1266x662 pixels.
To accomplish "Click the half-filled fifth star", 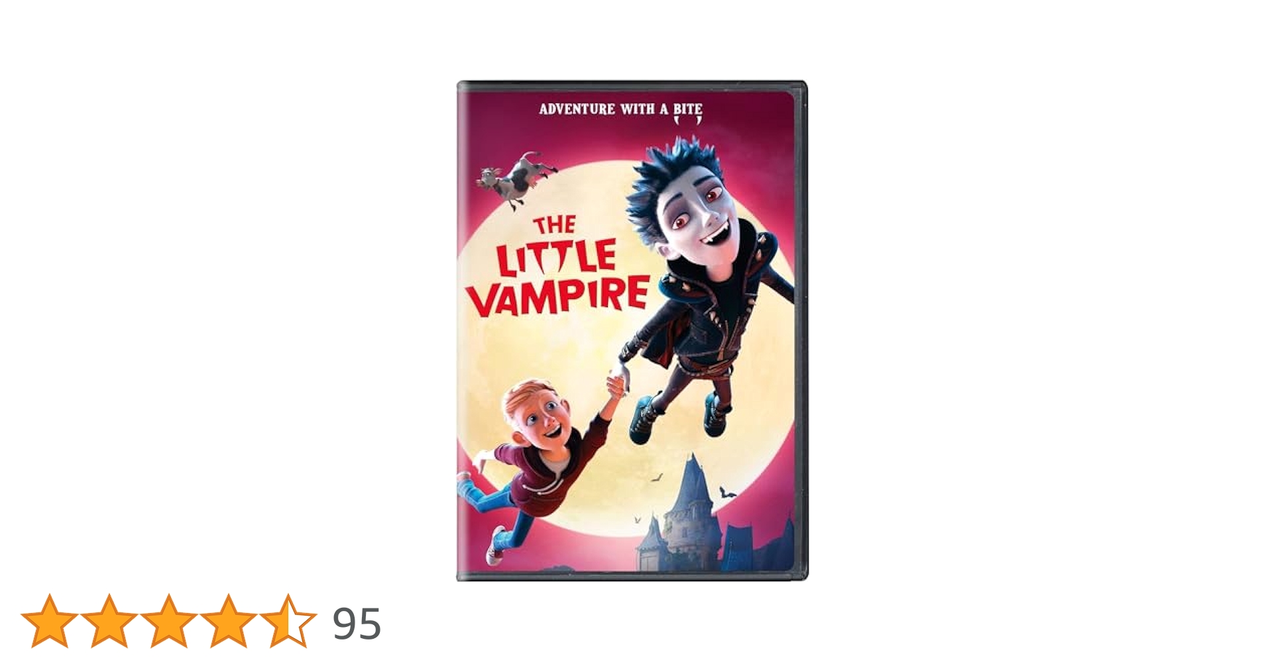I will [x=288, y=620].
